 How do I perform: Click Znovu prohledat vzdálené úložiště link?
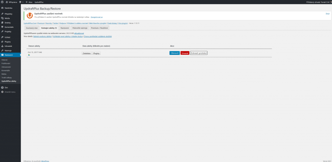98,36
